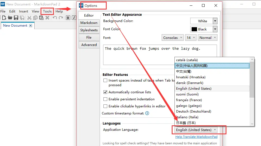Image resolution: width=261 pixels, height=146 pixels.
Task: Close the Options dialog
Action: (x=216, y=5)
